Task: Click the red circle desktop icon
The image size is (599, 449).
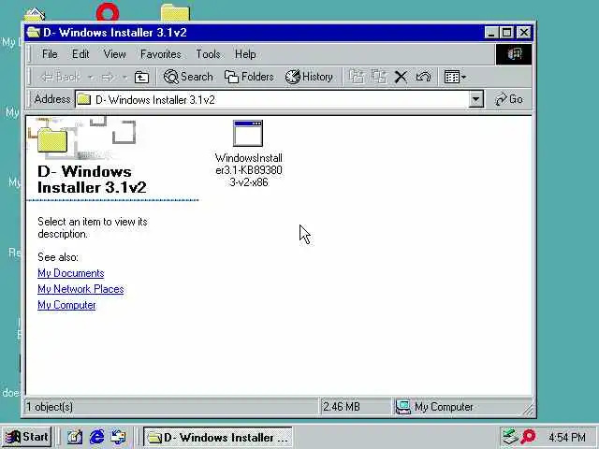Action: tap(108, 12)
